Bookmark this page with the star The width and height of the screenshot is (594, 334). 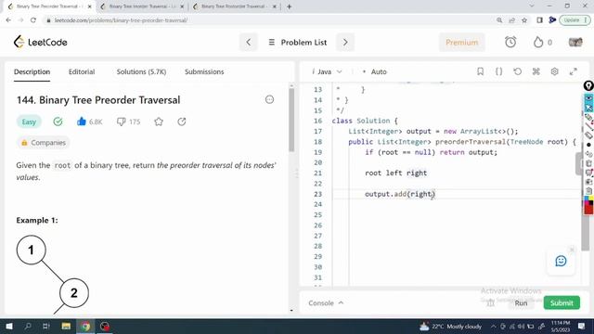click(524, 20)
